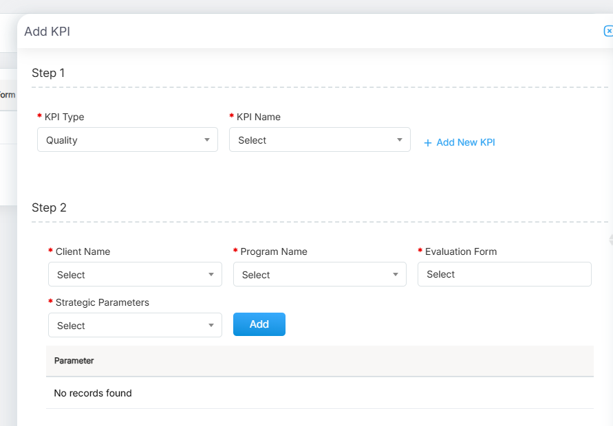Image resolution: width=613 pixels, height=426 pixels.
Task: Open the KPI Name dropdown
Action: pyautogui.click(x=319, y=140)
